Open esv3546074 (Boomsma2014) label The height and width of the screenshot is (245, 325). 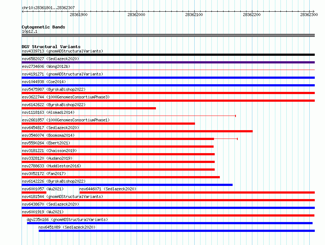pos(48,135)
